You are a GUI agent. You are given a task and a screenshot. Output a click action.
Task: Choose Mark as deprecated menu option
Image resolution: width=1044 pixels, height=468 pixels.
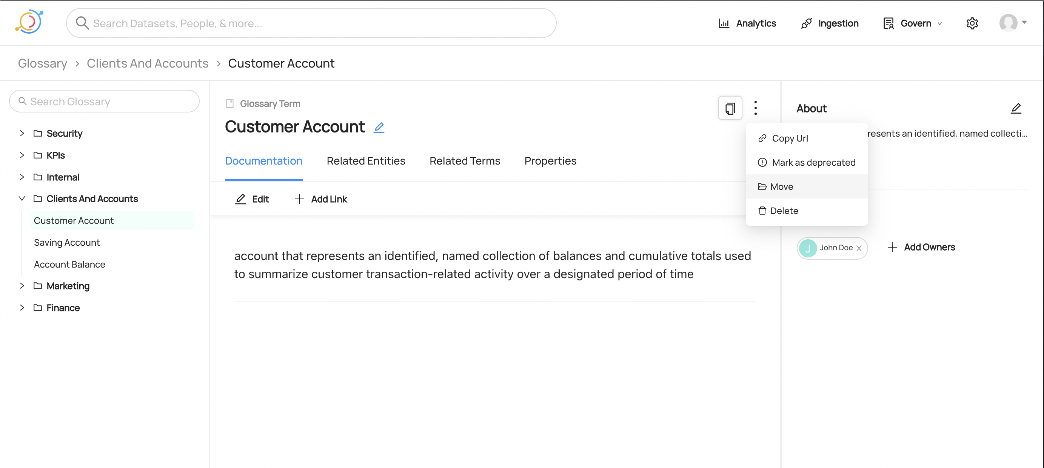(x=813, y=163)
